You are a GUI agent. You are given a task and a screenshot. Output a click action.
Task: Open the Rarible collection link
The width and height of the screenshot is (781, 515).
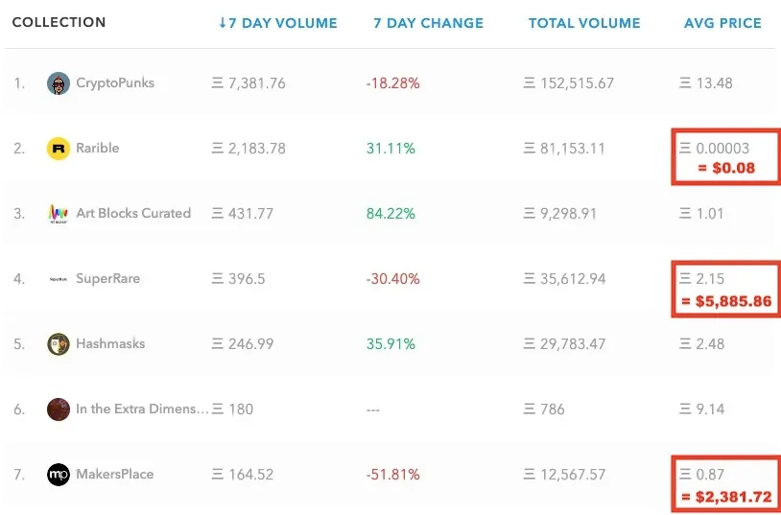(98, 148)
